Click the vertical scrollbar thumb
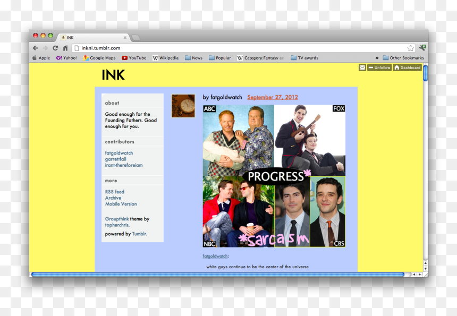This screenshot has width=457, height=316. coord(426,73)
